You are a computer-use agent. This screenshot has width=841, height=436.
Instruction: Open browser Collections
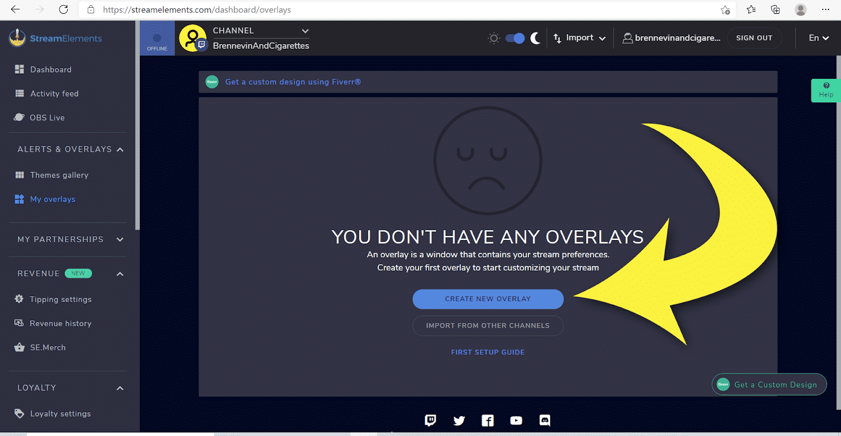coord(775,9)
